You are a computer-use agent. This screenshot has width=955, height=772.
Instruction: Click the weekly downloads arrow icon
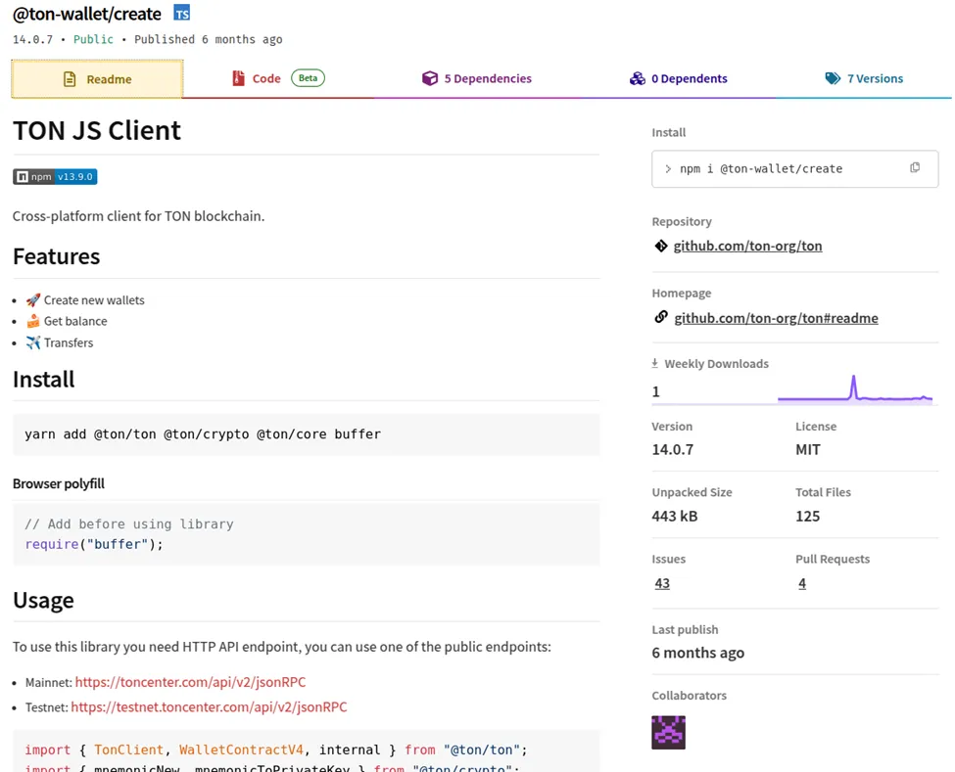tap(655, 363)
